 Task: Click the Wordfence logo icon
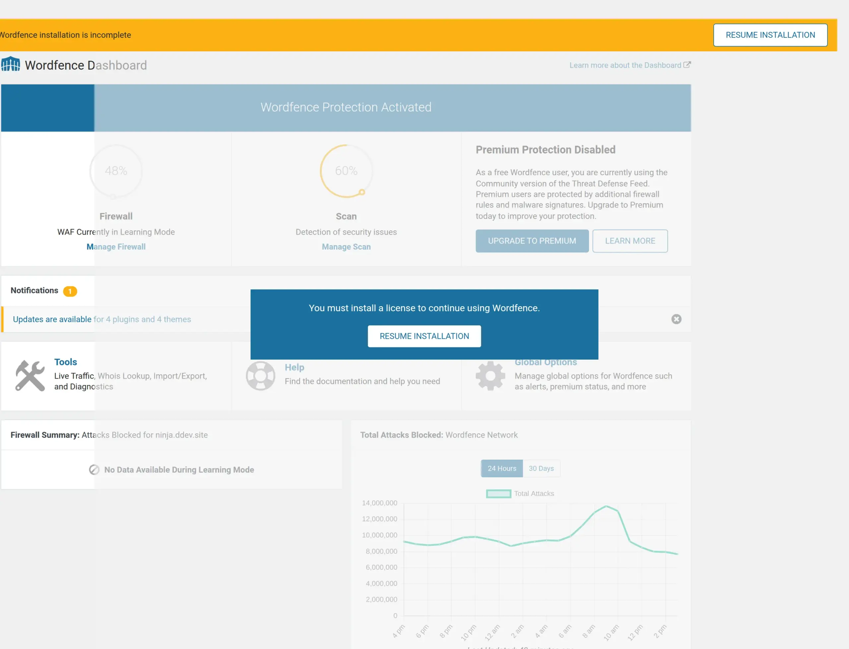[x=10, y=64]
